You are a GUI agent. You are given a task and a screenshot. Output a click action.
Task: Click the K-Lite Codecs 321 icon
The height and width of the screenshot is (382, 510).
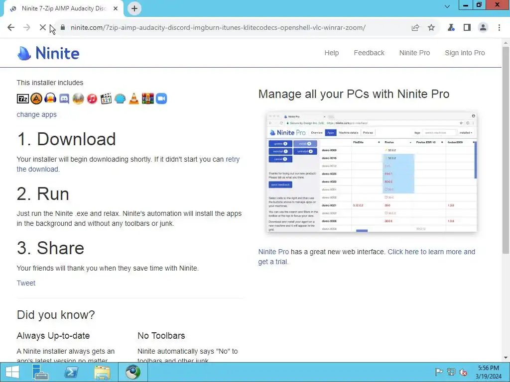click(106, 98)
